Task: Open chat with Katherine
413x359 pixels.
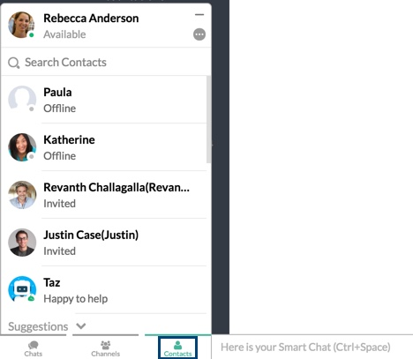Action: 104,147
